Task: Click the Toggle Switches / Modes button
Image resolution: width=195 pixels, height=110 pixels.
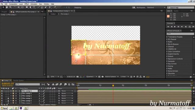Action: pos(48,105)
